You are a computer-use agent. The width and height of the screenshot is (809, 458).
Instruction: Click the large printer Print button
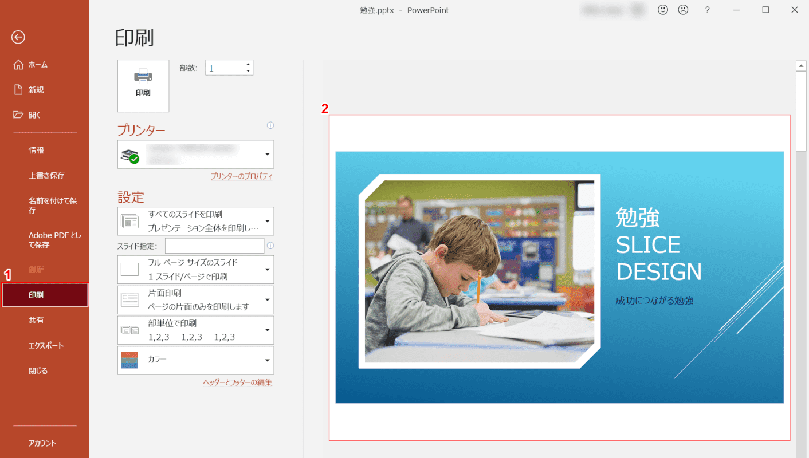point(143,86)
